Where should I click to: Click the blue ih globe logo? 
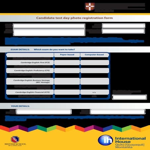(x=105, y=140)
